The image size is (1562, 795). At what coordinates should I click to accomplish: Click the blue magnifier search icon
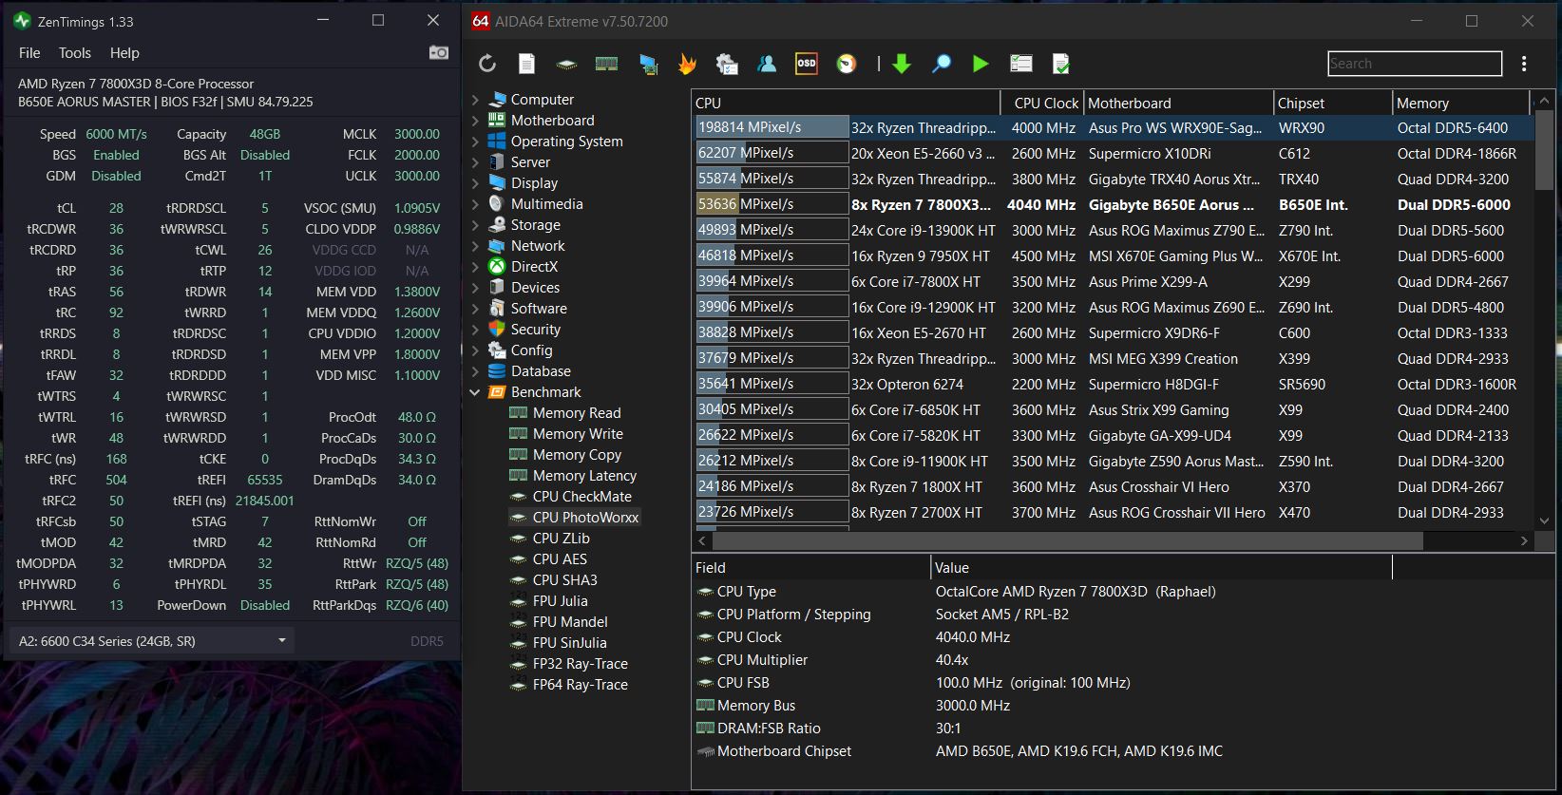coord(941,64)
